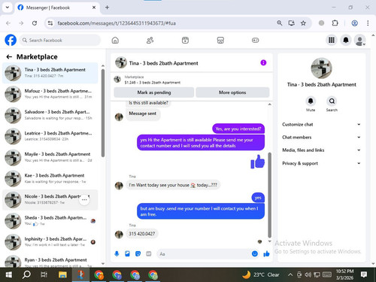Open the Video/Reels icon in top navigation

click(x=185, y=40)
